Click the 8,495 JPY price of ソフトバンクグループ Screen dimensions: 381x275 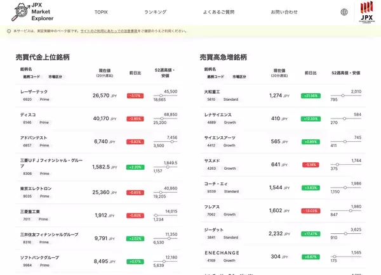(x=105, y=262)
